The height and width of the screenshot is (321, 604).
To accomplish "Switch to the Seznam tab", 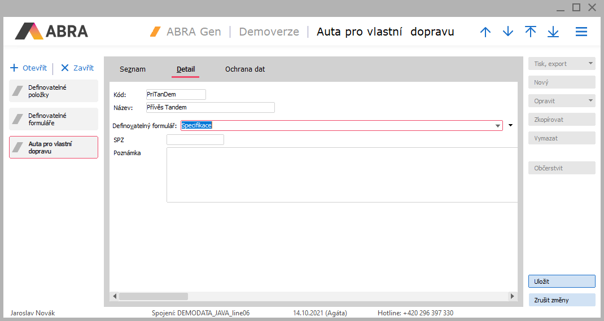I will (133, 69).
